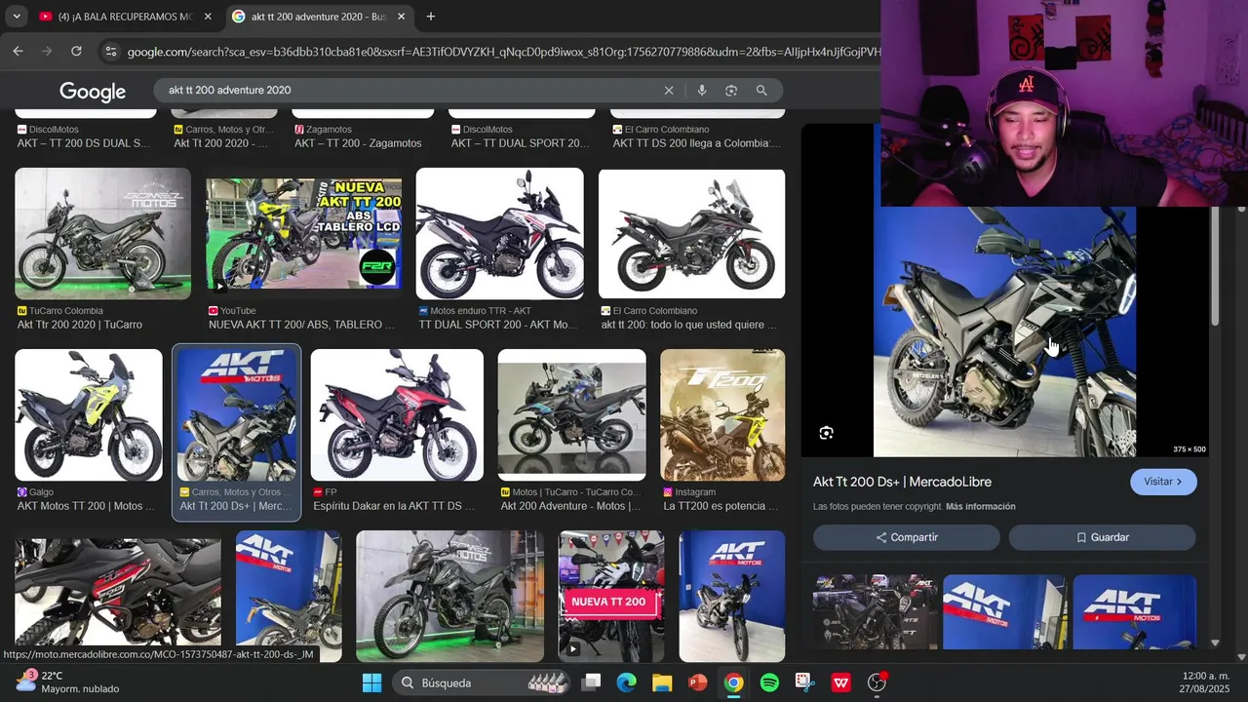Go to Google homepage via logo
Screen dimensions: 1248x702
pos(93,92)
